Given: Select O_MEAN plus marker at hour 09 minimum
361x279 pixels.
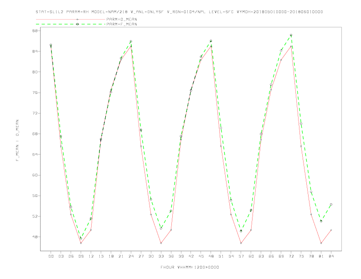Looking at the screenshot, I should coord(81,243).
